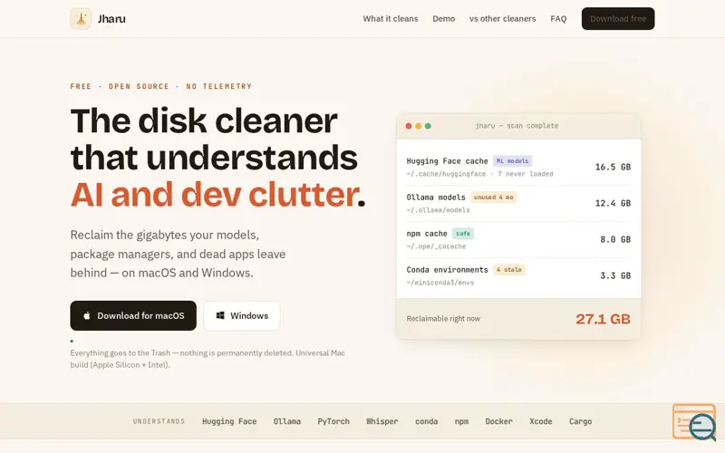Click the Download free header button

tap(618, 19)
